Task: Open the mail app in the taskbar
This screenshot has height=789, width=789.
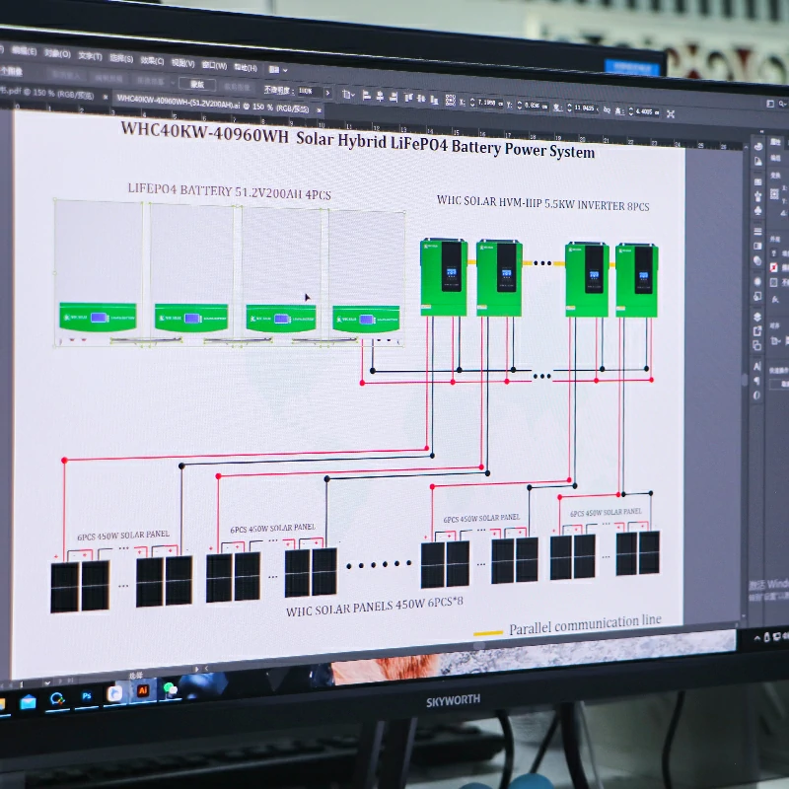Action: pos(28,702)
